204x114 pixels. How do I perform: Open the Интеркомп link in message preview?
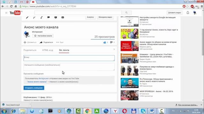click(44, 79)
